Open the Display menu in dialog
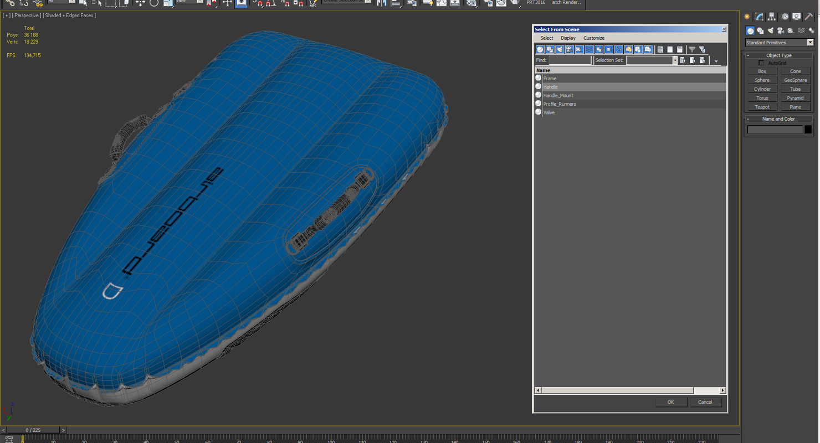820x443 pixels. point(568,38)
